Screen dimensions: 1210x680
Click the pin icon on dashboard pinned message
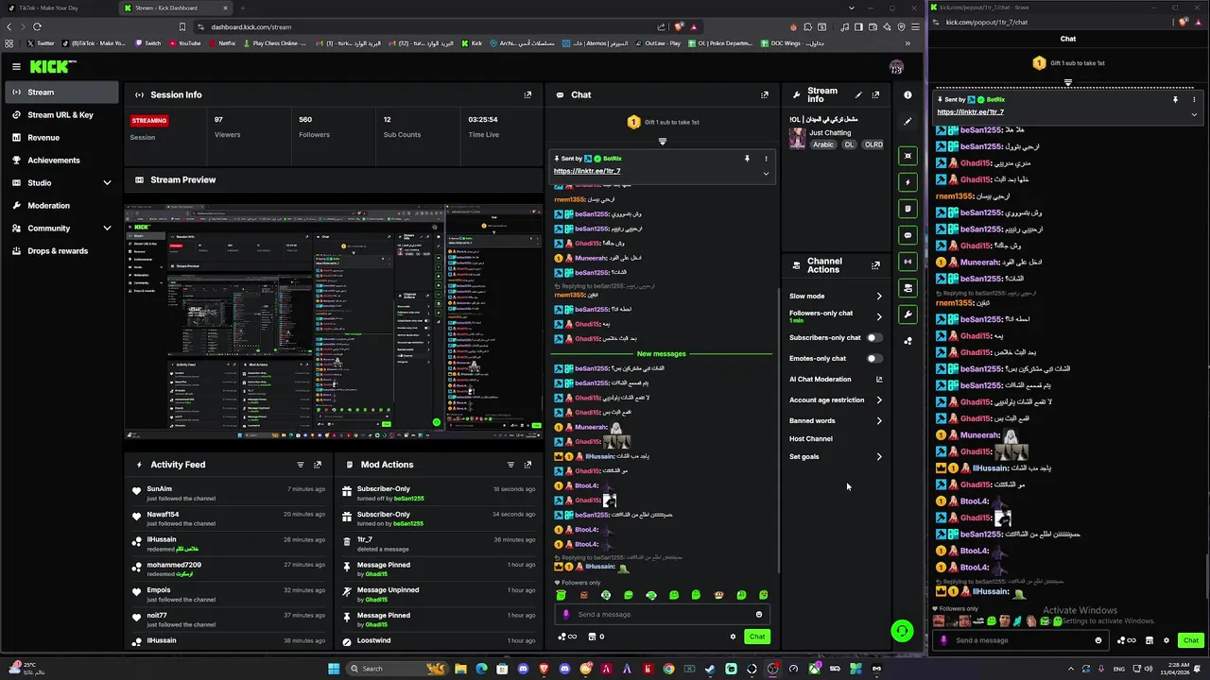[747, 159]
